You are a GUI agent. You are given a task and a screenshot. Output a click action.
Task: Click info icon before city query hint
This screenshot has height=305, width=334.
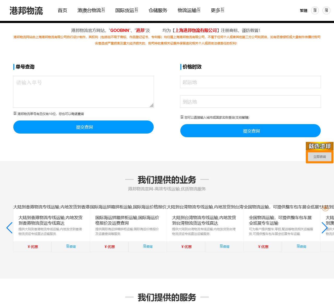(182, 117)
